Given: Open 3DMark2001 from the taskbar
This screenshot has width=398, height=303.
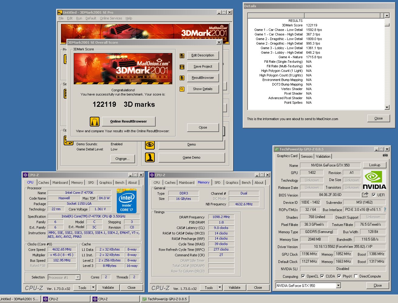Looking at the screenshot, I should tap(19, 299).
